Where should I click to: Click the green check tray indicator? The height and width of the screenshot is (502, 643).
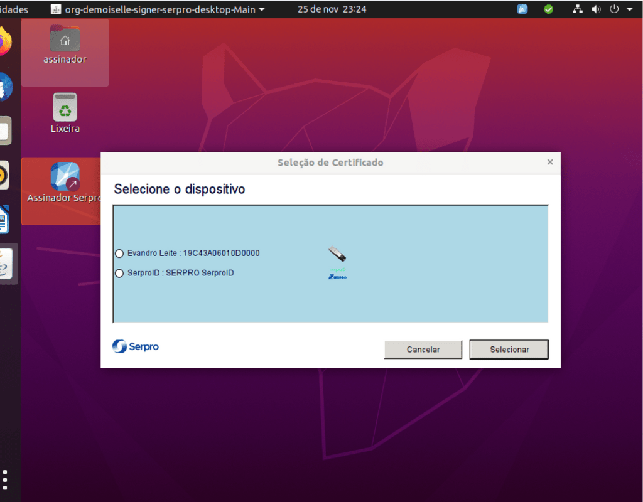pyautogui.click(x=548, y=9)
